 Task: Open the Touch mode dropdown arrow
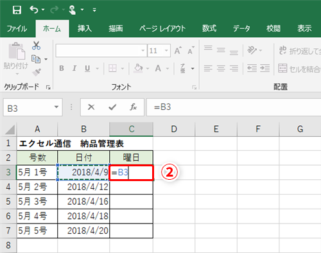[82, 10]
